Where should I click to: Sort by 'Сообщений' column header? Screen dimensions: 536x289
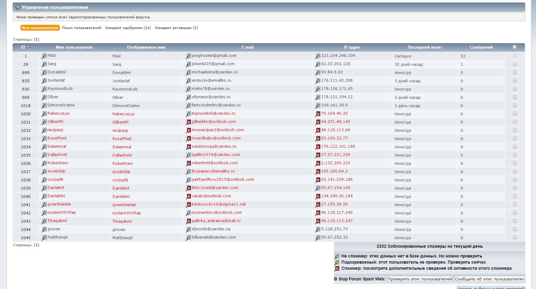point(481,47)
